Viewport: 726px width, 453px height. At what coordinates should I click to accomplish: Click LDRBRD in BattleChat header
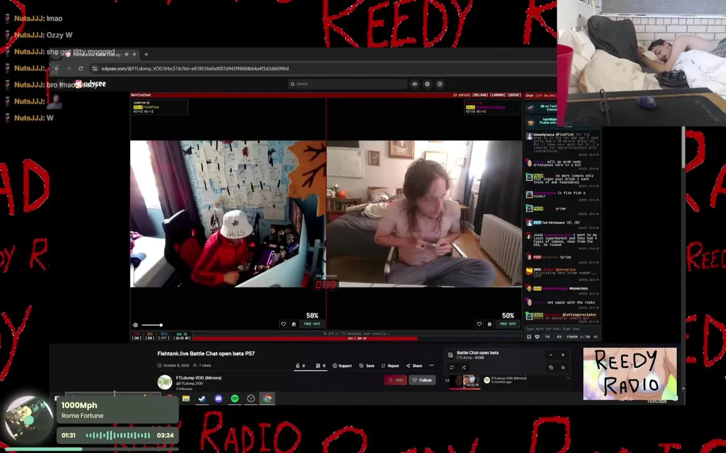pyautogui.click(x=498, y=95)
